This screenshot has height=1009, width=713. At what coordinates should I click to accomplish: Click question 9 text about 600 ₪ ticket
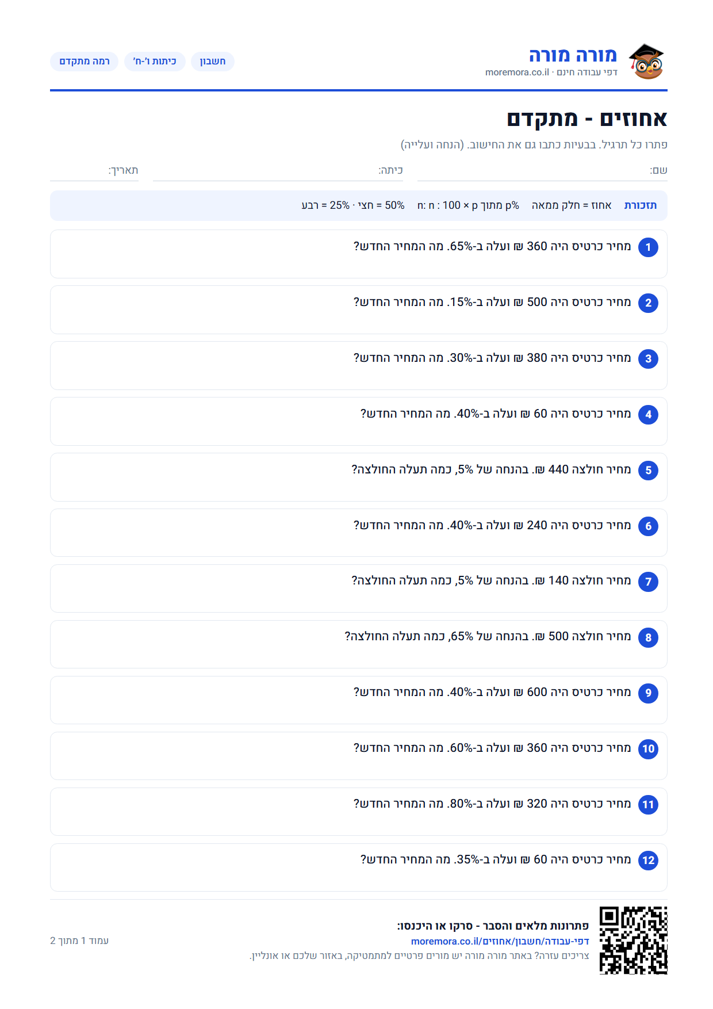click(x=492, y=693)
